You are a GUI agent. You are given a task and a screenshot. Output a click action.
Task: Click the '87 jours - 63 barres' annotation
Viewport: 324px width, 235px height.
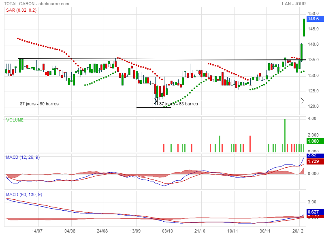tap(179, 104)
